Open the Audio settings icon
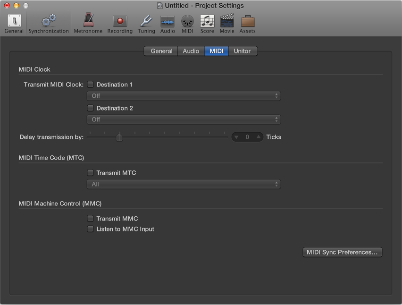This screenshot has height=305, width=402. 167,21
